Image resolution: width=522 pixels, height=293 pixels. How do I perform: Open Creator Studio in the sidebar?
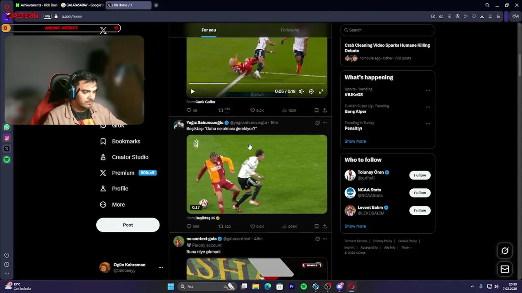coord(124,157)
